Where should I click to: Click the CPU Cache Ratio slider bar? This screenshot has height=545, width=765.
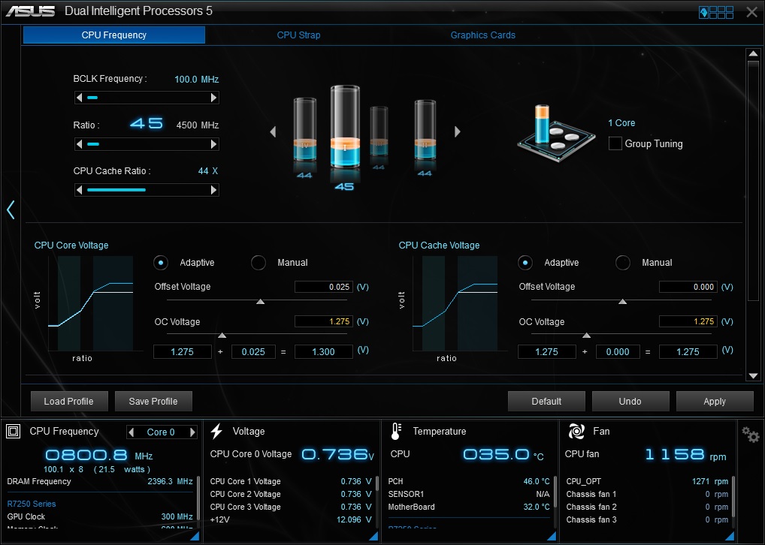147,190
